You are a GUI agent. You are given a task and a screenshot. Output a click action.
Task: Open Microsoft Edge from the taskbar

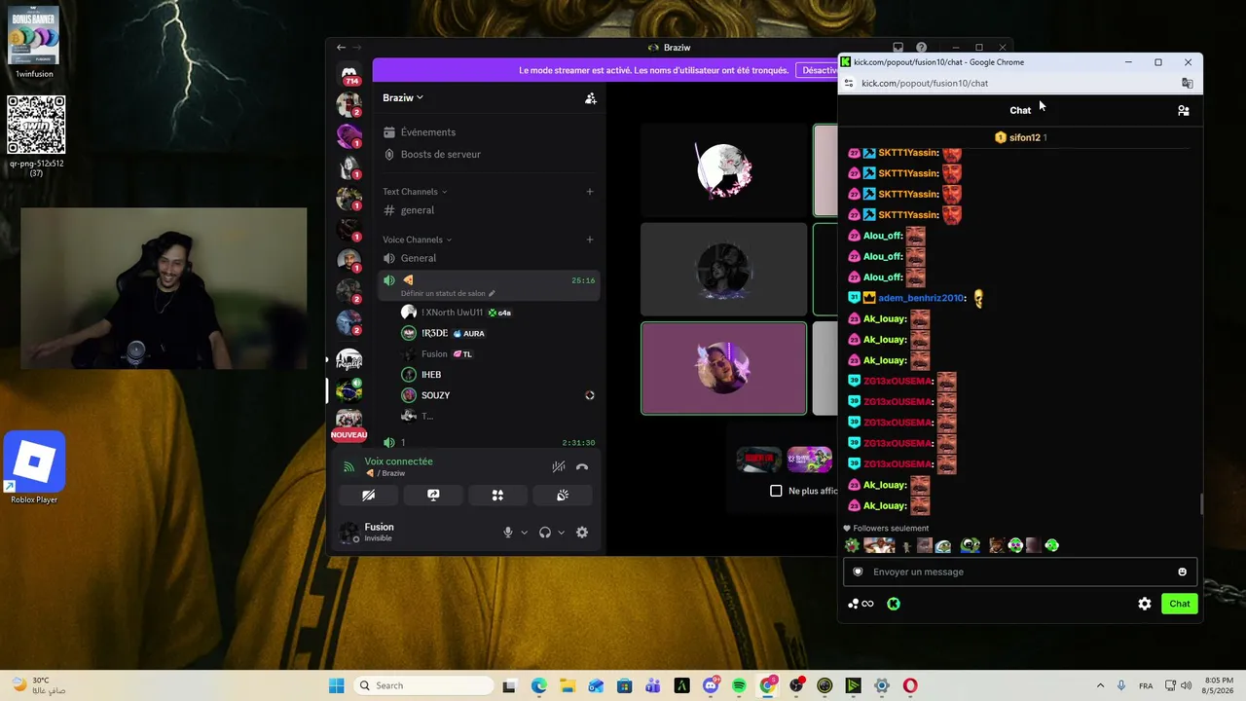[x=539, y=685]
